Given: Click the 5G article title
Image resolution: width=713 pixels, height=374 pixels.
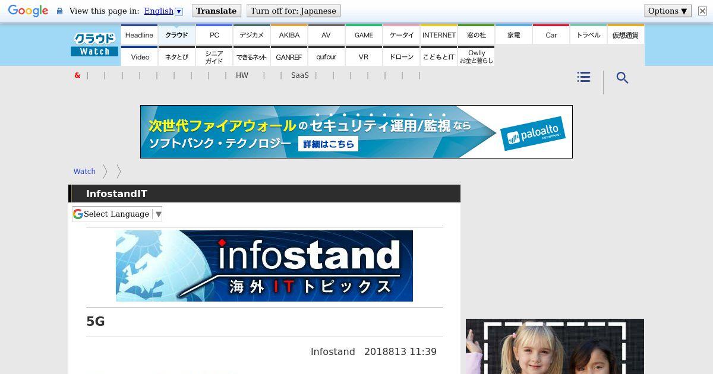Looking at the screenshot, I should coord(96,321).
